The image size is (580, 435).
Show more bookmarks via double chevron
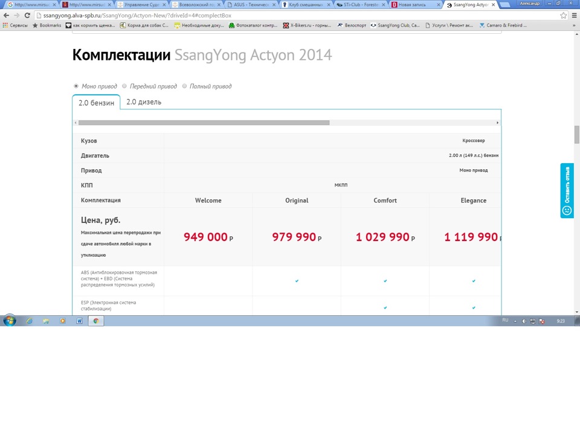574,25
